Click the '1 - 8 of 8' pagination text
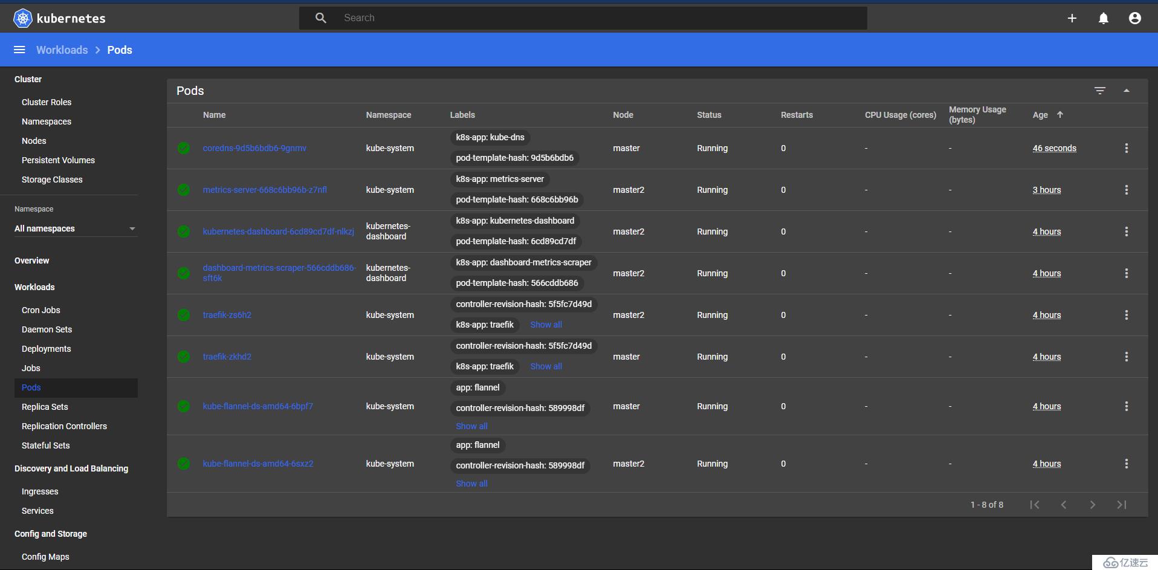The width and height of the screenshot is (1158, 570). 987,505
